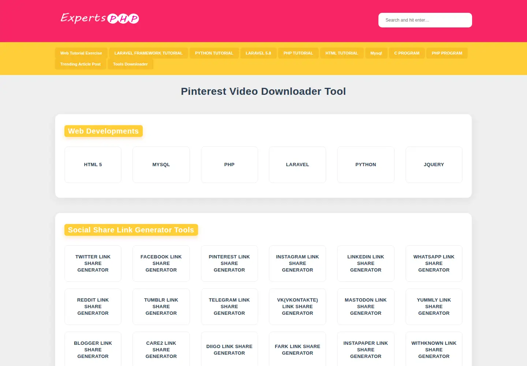The image size is (527, 366).
Task: Open Instapaper Link Share Generator
Action: tap(366, 350)
